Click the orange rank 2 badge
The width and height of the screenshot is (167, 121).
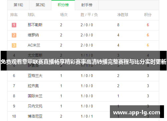point(14,35)
